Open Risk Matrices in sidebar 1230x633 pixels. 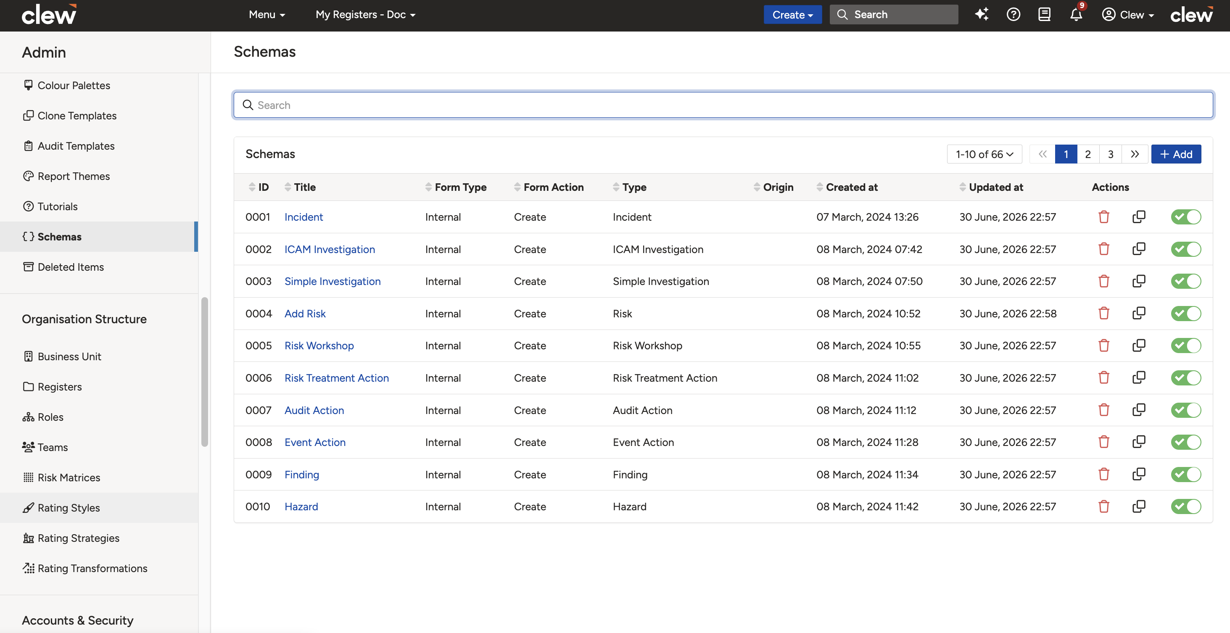[x=99, y=477]
